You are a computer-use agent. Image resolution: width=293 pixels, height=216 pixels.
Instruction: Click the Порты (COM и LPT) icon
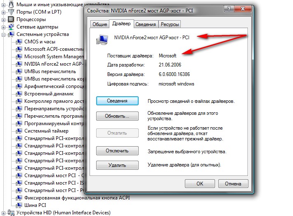click(x=11, y=12)
